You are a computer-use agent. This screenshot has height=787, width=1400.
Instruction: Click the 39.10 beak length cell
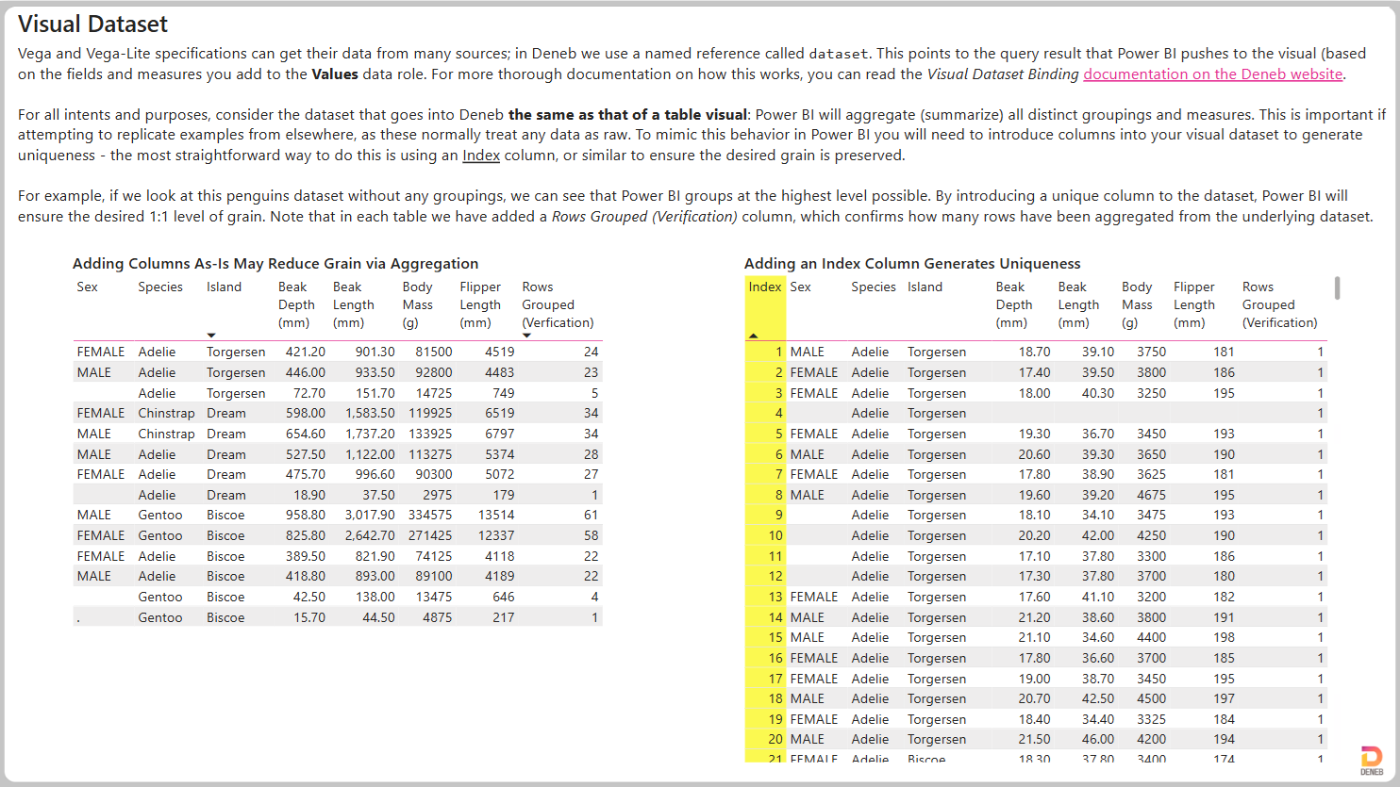[1098, 353]
